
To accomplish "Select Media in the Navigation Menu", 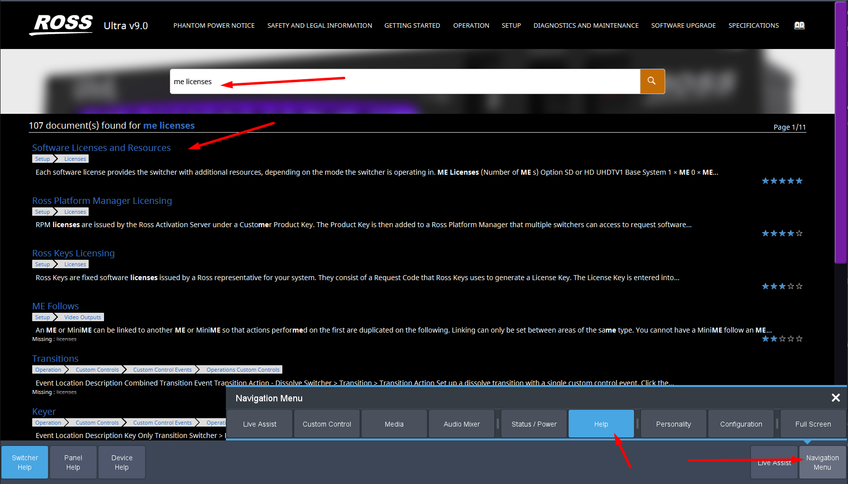I will tap(394, 424).
